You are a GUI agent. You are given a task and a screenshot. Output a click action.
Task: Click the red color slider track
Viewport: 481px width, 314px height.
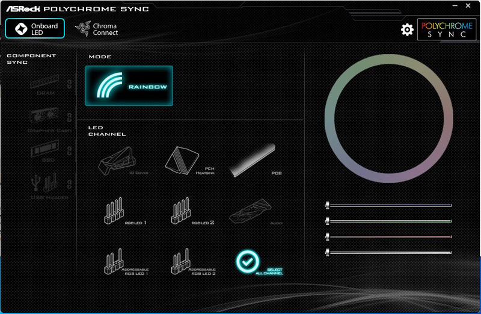390,236
